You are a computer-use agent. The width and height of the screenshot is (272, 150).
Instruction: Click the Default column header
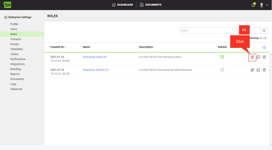[x=222, y=47]
